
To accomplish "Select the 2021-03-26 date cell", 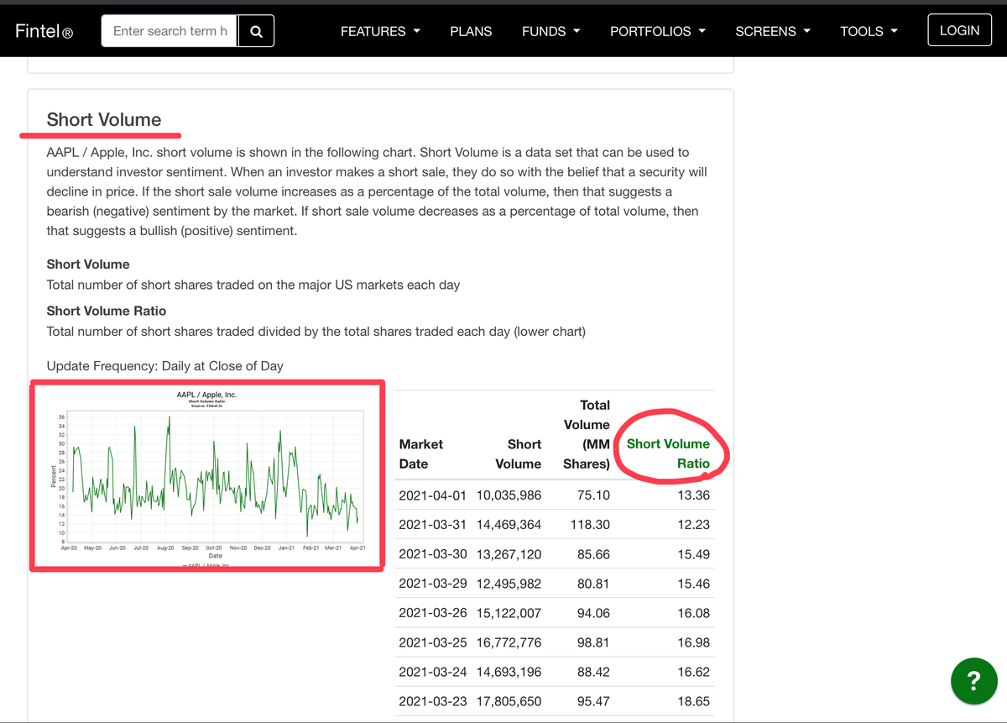I will pyautogui.click(x=432, y=613).
